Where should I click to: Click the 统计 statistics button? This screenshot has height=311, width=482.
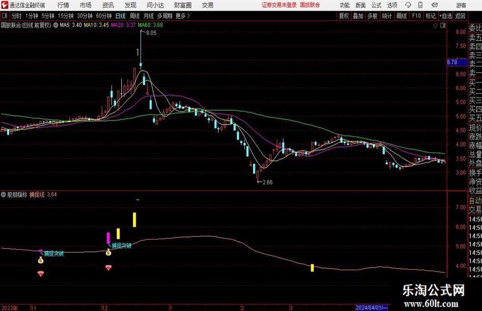tap(387, 16)
